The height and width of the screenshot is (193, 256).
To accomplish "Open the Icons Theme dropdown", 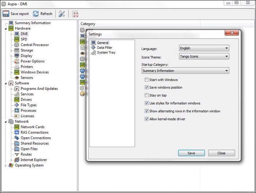I will tap(204, 56).
